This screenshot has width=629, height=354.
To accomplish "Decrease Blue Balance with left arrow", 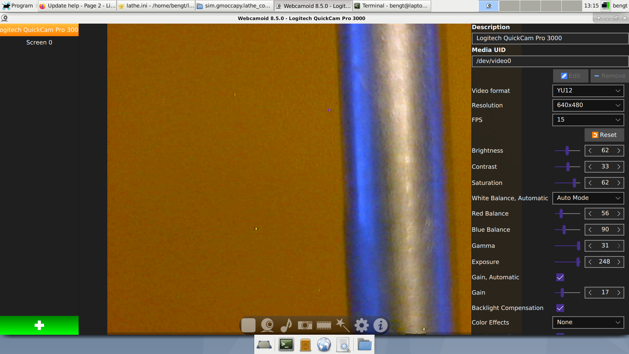I will pos(590,230).
